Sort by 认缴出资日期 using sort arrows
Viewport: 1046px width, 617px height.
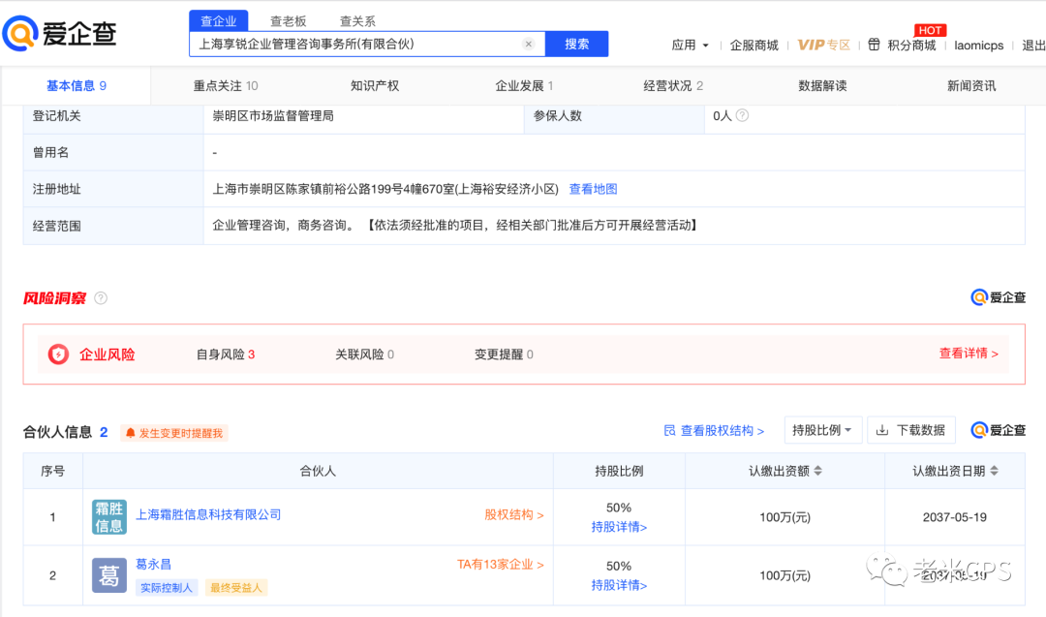994,471
